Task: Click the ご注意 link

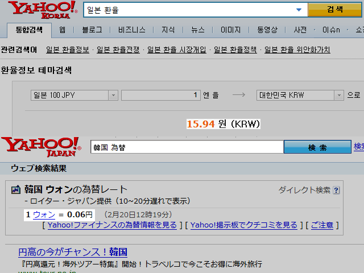Action: (322, 225)
